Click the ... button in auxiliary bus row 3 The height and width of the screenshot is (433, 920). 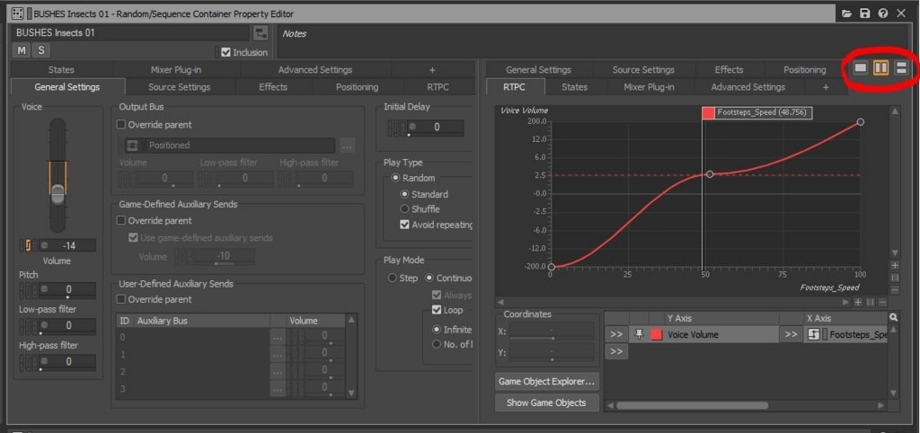[279, 388]
